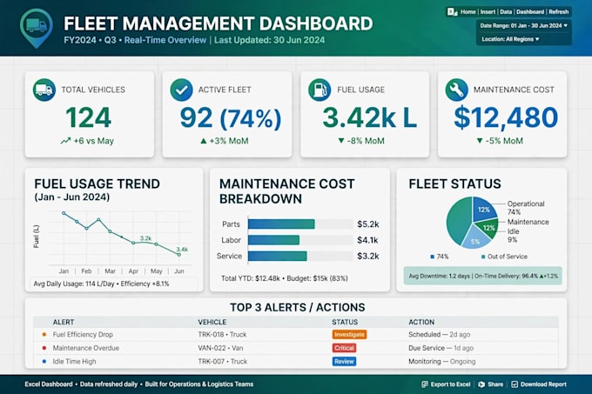
Task: Click the $12,480 maintenance cost value
Action: pyautogui.click(x=506, y=117)
